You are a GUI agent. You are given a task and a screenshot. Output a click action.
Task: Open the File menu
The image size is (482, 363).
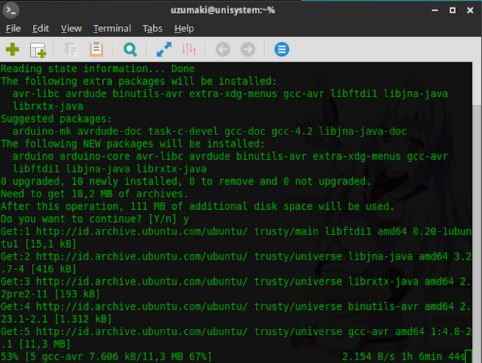[x=14, y=29]
